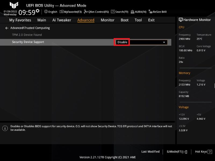The height and width of the screenshot is (161, 215).
Task: Click +5V reading 4.960 V
Action: click(201, 119)
